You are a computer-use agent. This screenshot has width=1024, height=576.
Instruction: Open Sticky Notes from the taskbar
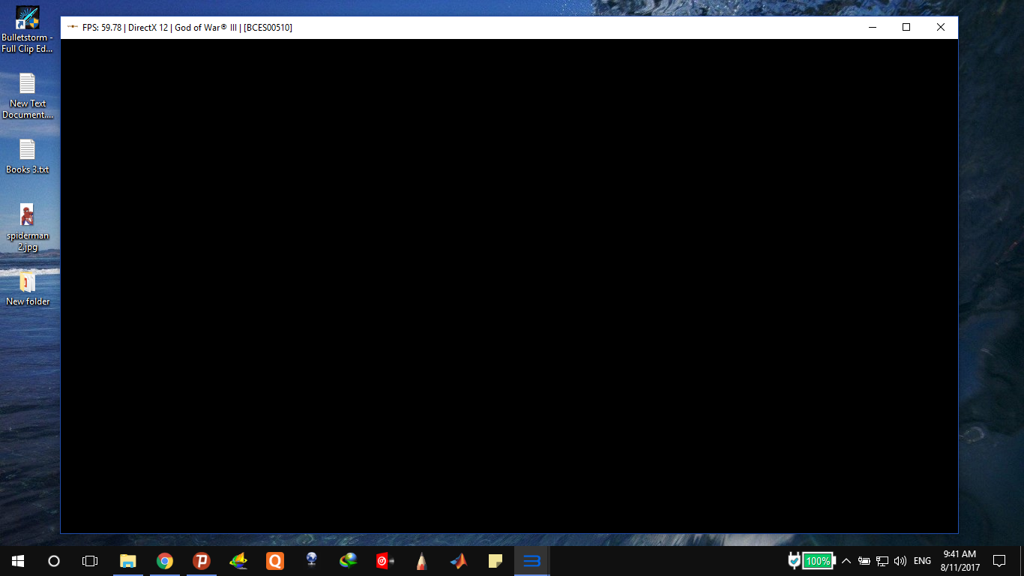coord(496,561)
